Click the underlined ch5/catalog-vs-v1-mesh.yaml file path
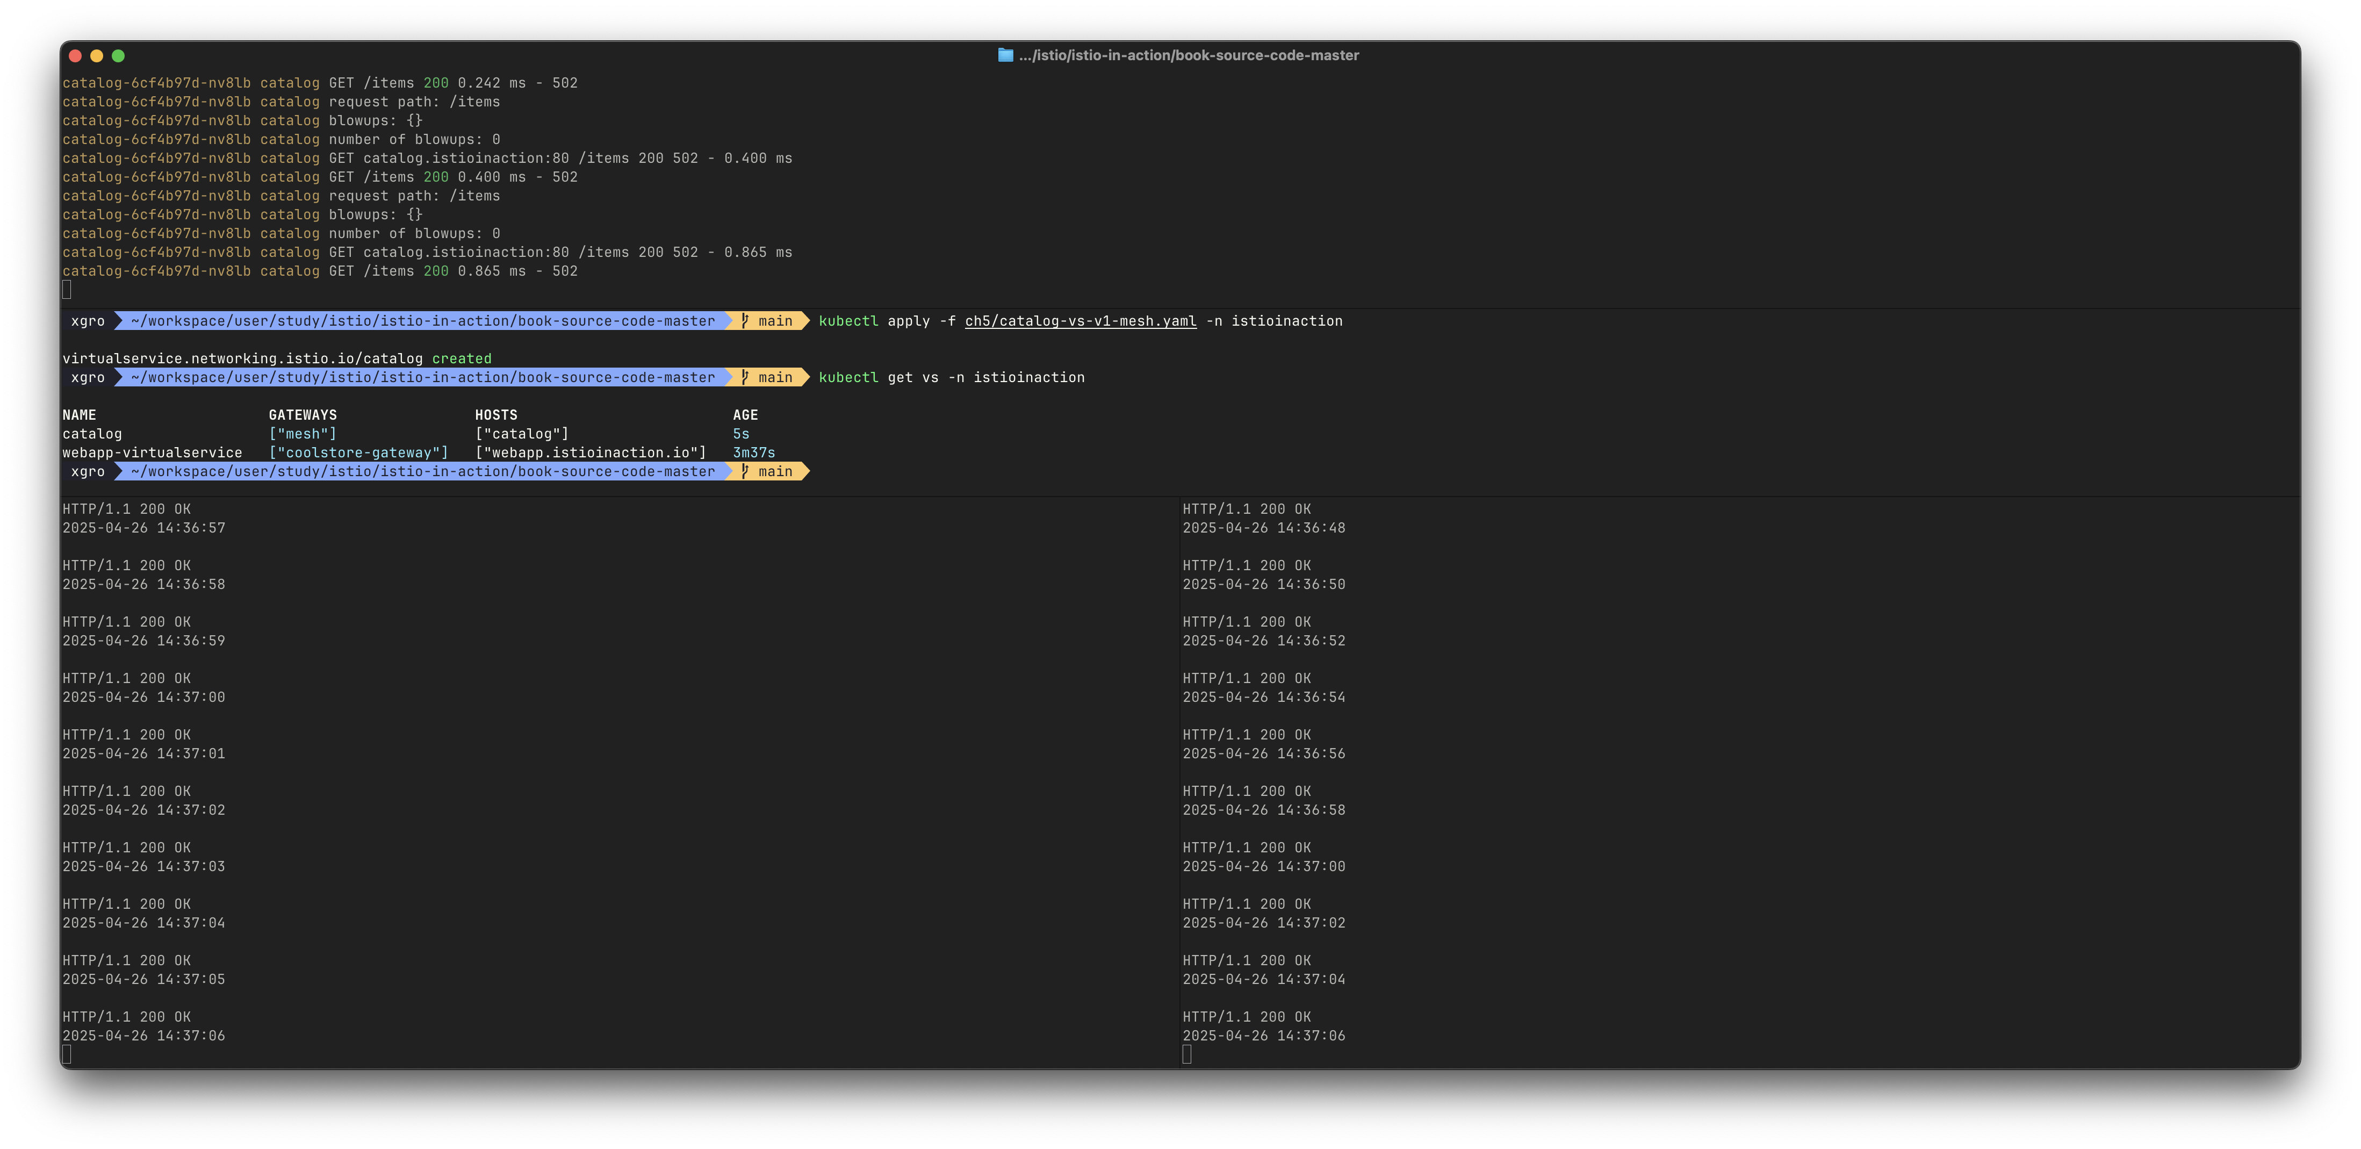The image size is (2361, 1149). pos(1079,321)
